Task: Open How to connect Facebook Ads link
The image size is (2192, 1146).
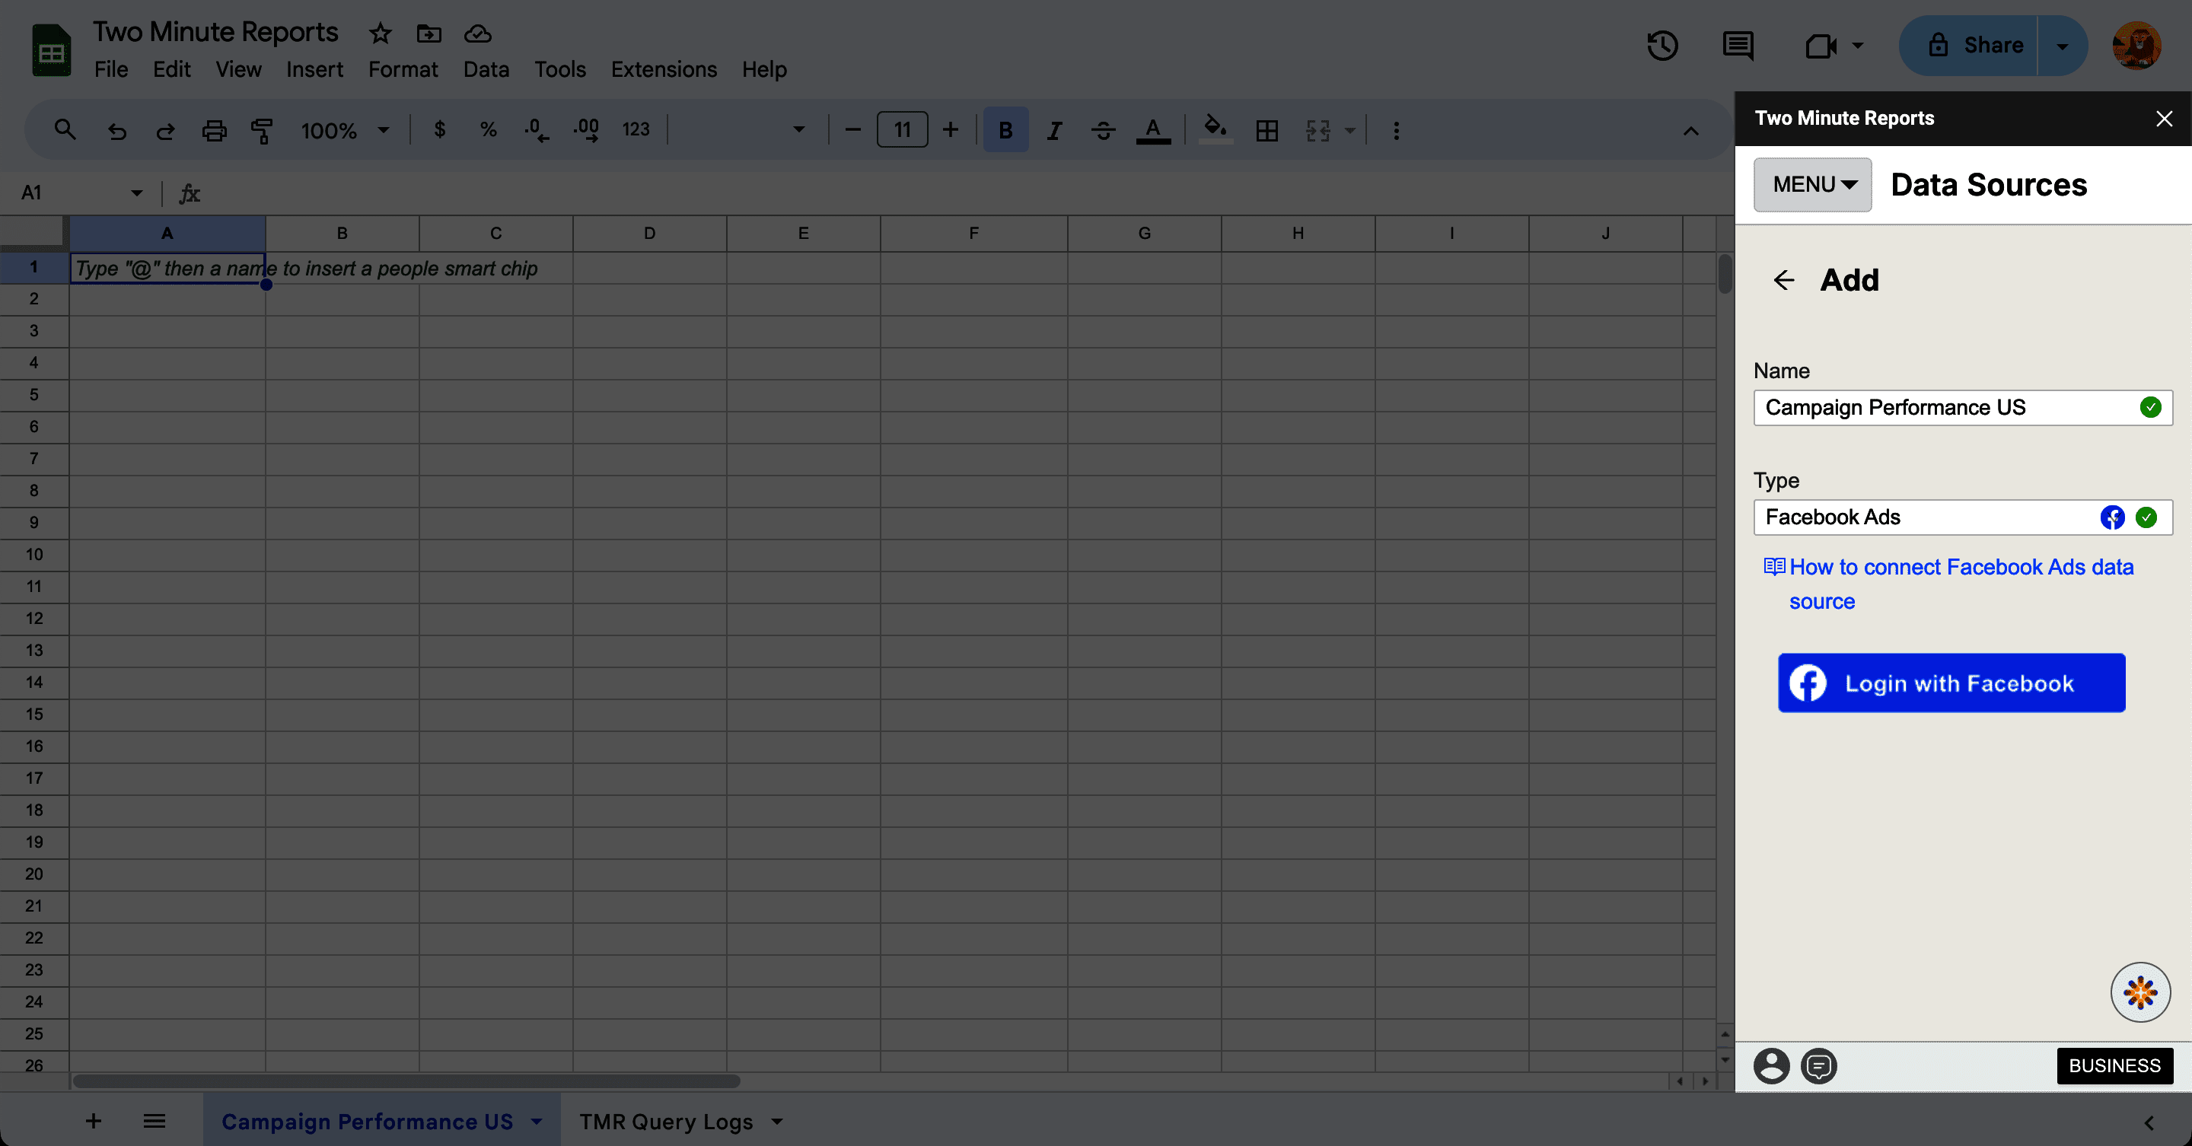Action: coord(1961,568)
